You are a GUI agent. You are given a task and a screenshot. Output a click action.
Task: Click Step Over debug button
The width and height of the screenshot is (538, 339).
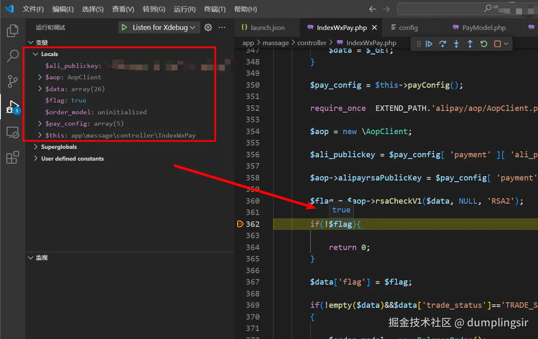[x=442, y=44]
